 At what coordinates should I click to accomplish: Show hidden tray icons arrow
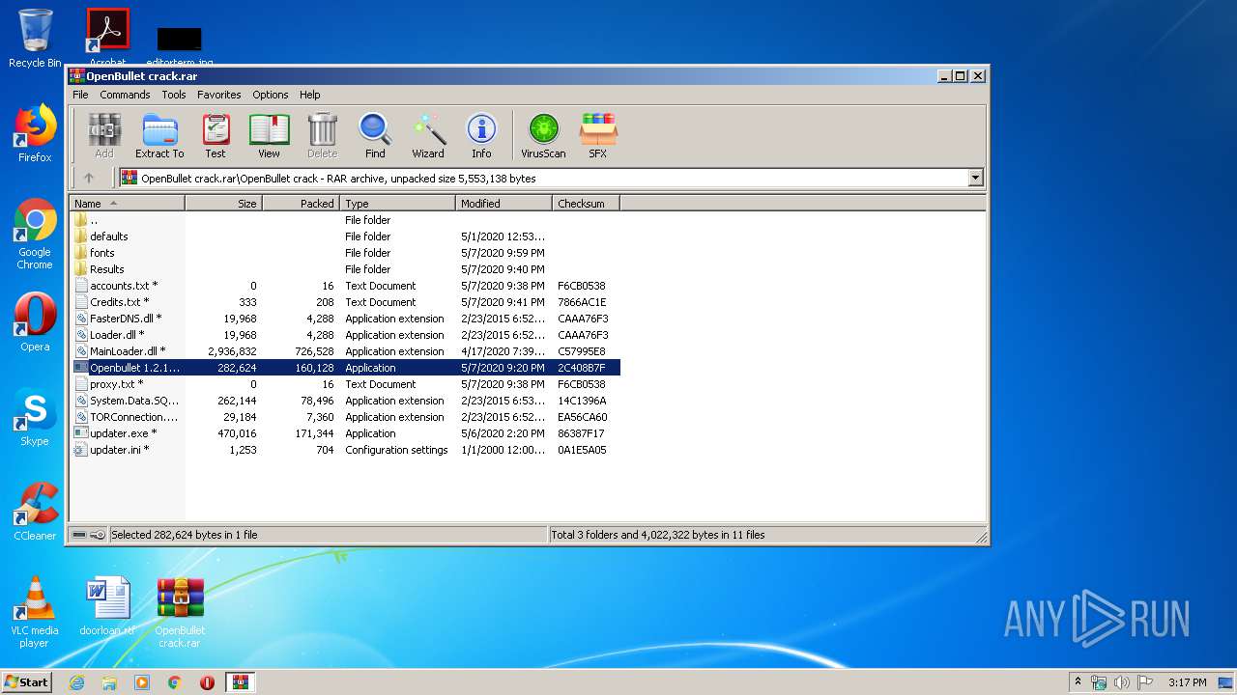1078,682
